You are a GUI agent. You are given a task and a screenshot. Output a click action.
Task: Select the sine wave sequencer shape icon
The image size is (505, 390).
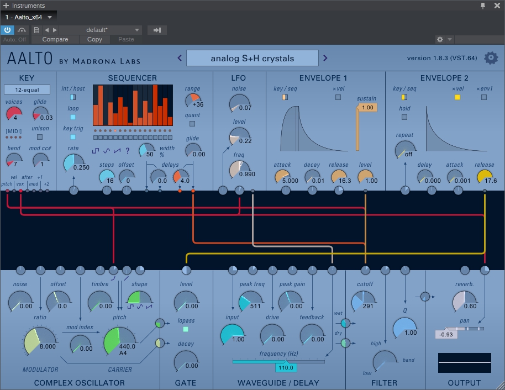pyautogui.click(x=106, y=151)
